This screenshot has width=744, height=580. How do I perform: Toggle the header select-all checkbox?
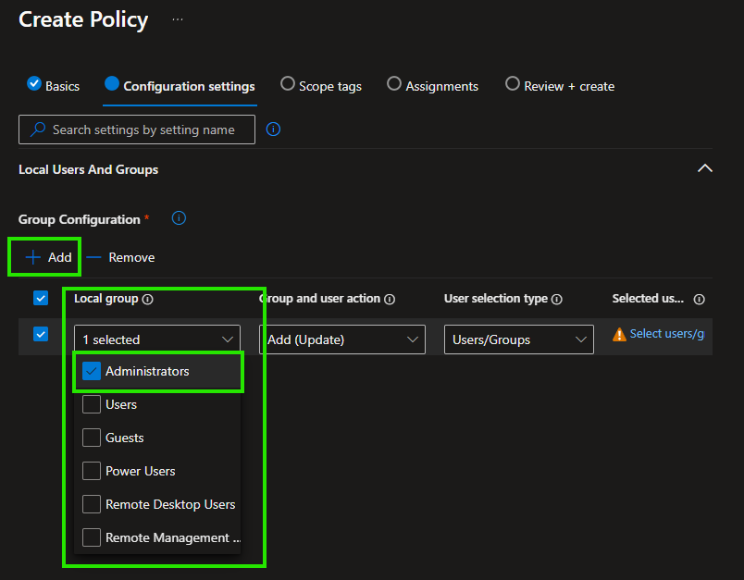(x=41, y=298)
